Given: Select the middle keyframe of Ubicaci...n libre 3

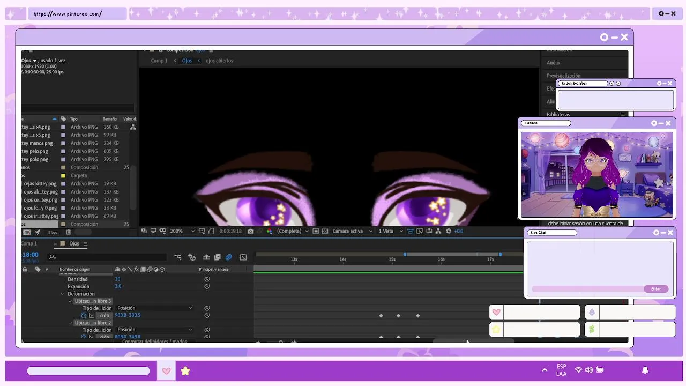Looking at the screenshot, I should coord(398,316).
